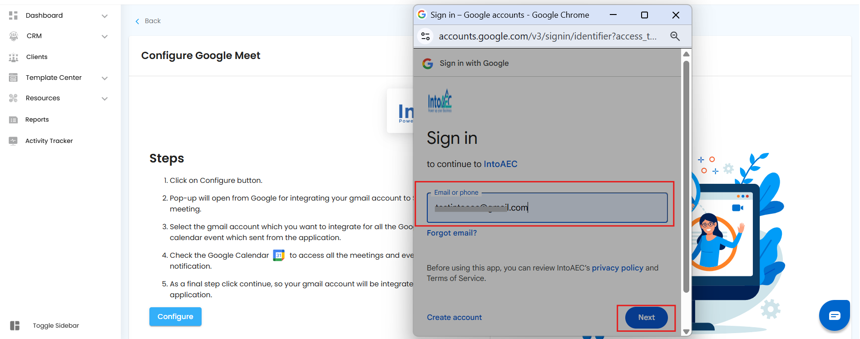Click the Activity Tracker pulse icon
860x339 pixels.
coord(13,141)
